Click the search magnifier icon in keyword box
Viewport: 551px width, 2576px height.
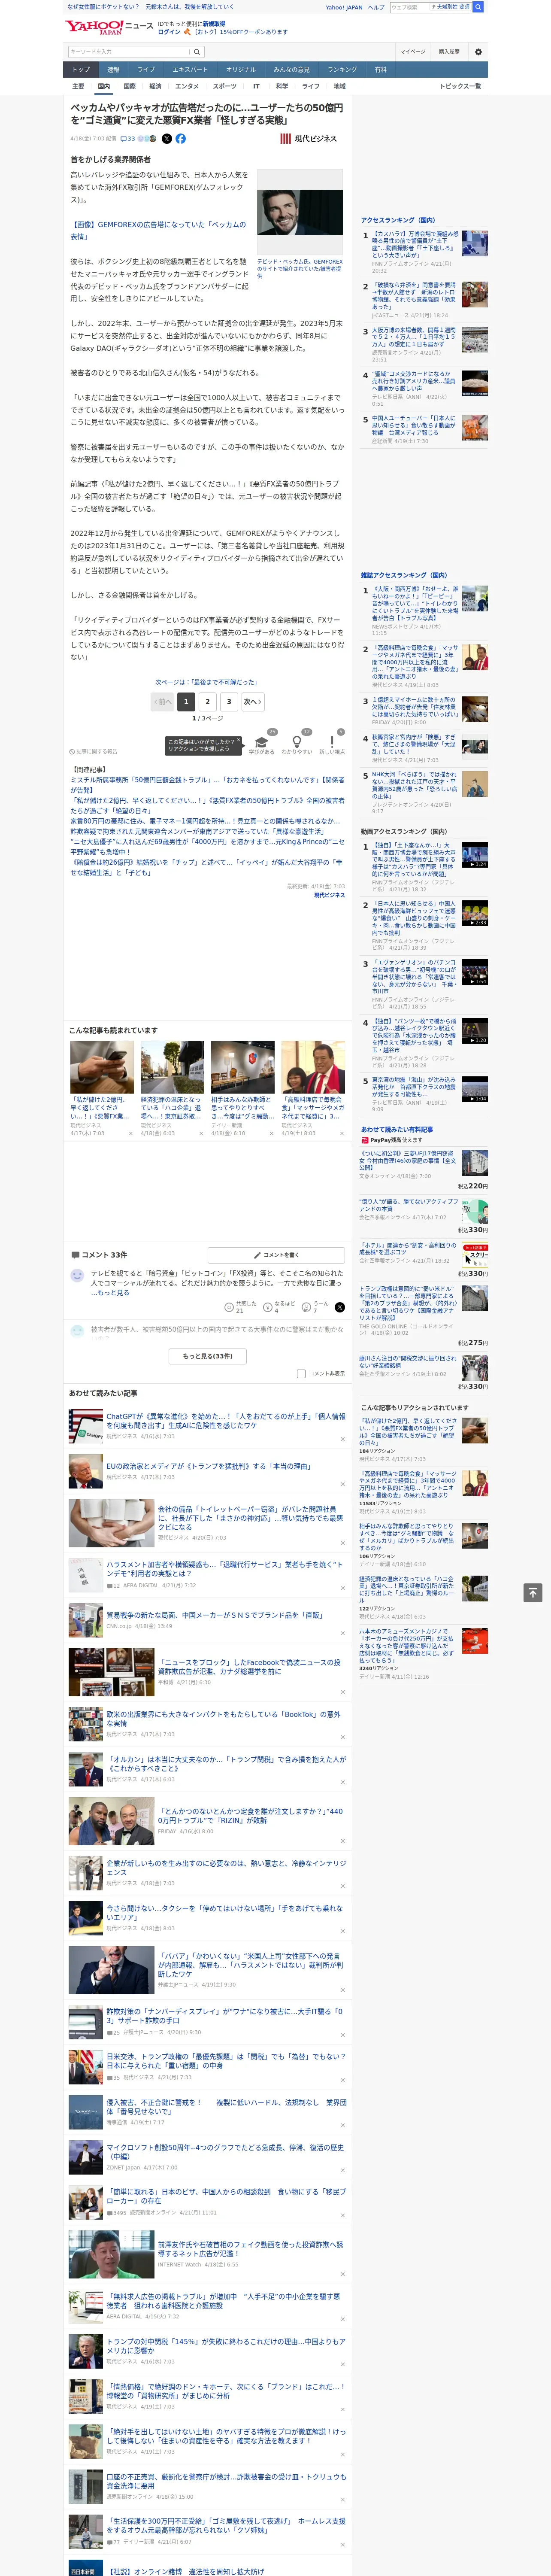click(x=197, y=52)
